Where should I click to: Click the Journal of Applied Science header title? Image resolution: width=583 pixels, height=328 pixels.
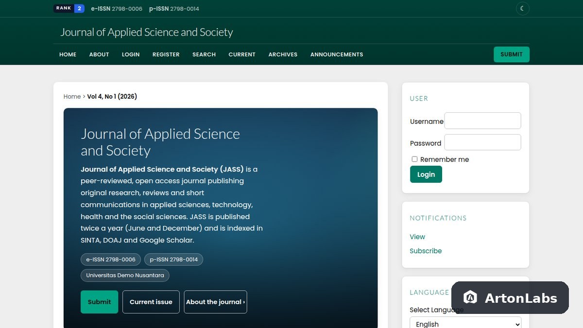147,32
